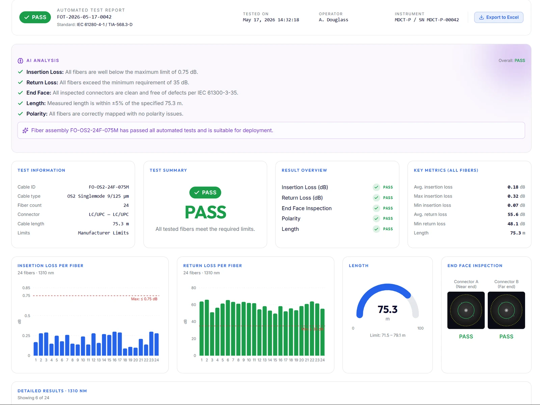Image resolution: width=540 pixels, height=405 pixels.
Task: Click Limit: 71.5 – 79.1 m text
Action: click(x=387, y=335)
